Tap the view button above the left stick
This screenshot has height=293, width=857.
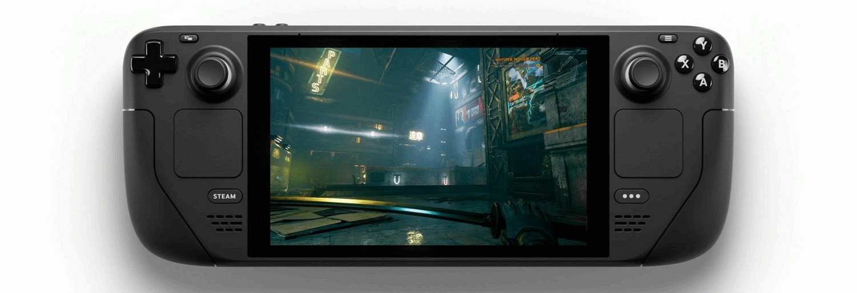(189, 38)
